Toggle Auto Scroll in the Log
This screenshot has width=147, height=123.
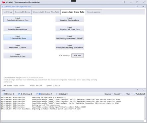tap(139, 94)
